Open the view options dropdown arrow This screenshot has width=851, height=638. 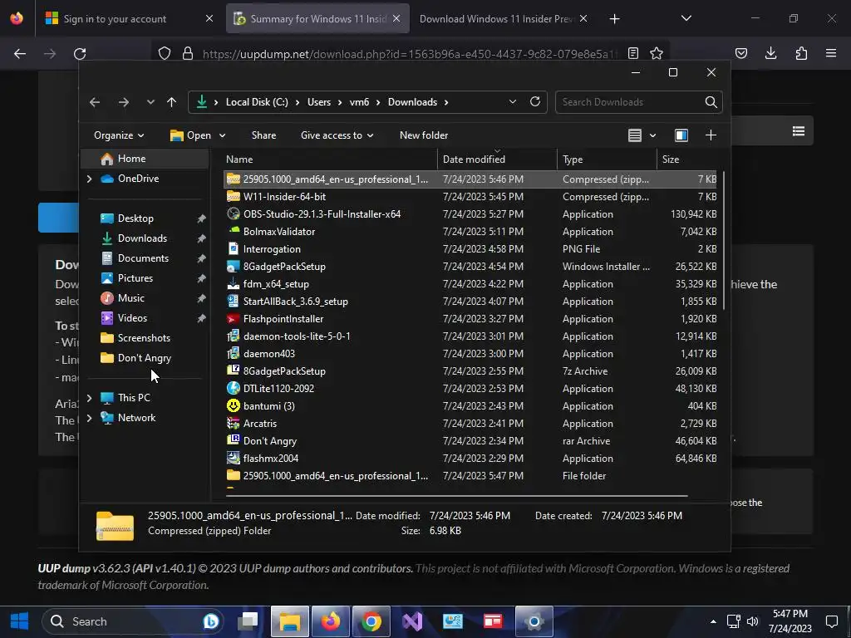653,135
